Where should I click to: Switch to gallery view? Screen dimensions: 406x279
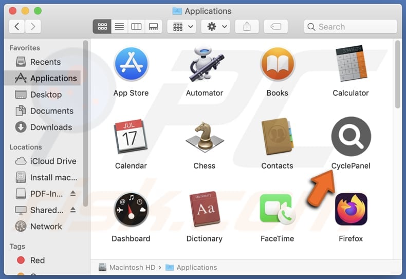tap(153, 26)
